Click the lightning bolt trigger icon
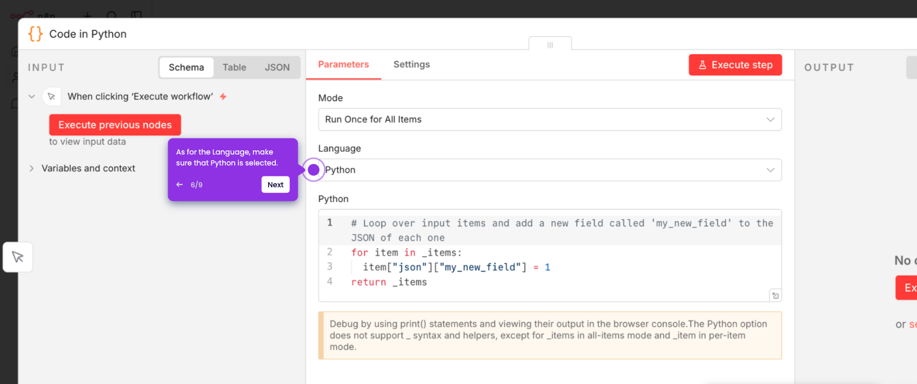The image size is (917, 384). click(223, 96)
